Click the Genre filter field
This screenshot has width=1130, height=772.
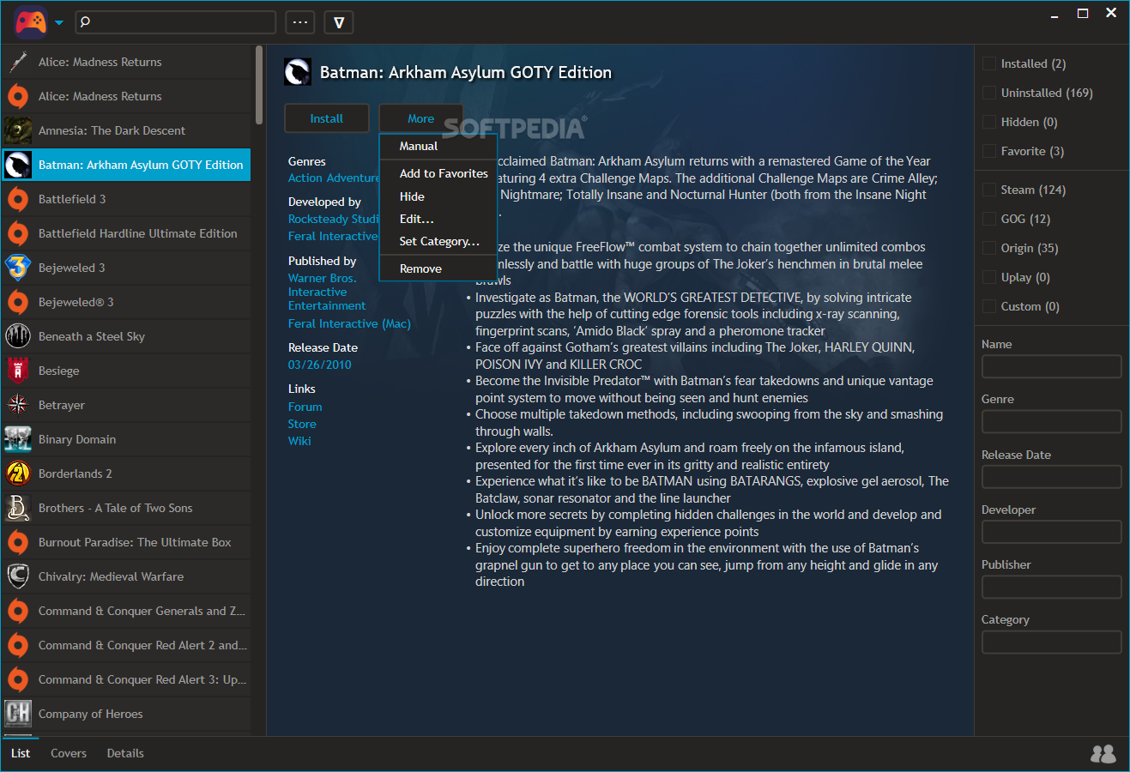[1052, 421]
